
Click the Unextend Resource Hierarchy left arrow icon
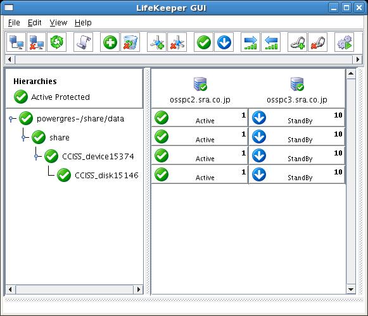click(x=271, y=42)
